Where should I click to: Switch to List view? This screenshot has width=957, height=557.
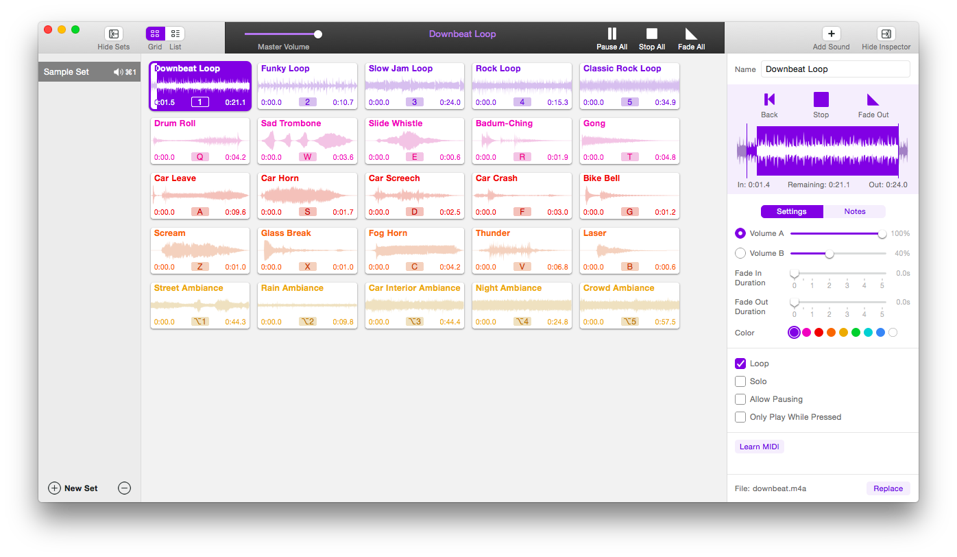click(175, 34)
